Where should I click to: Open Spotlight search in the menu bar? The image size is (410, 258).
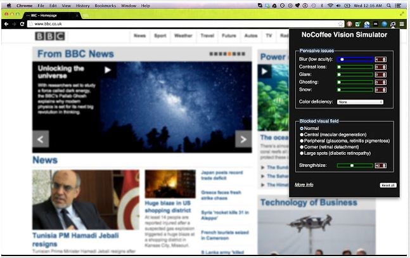point(389,6)
